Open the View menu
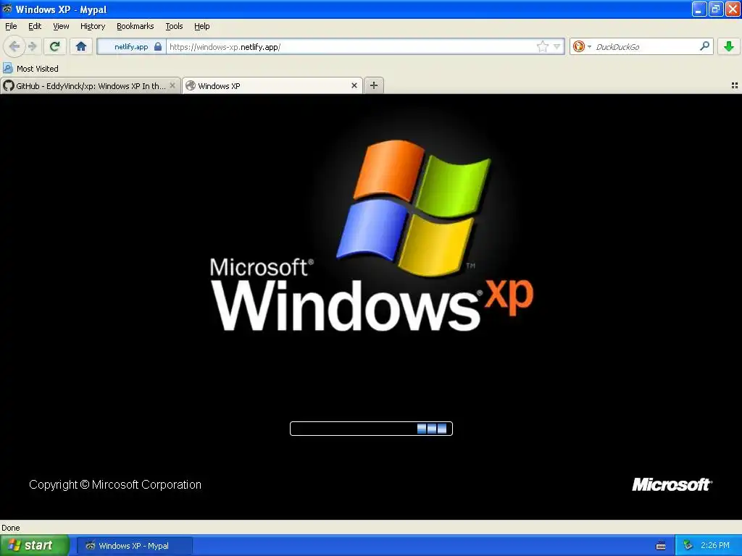 click(x=61, y=26)
